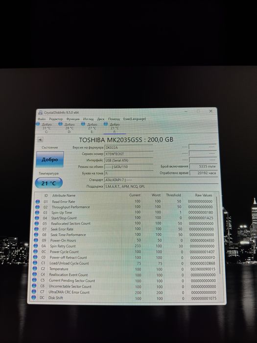Click status icon for Reallocation Event Count
Viewport: 257px width, 343px height.
click(35, 274)
